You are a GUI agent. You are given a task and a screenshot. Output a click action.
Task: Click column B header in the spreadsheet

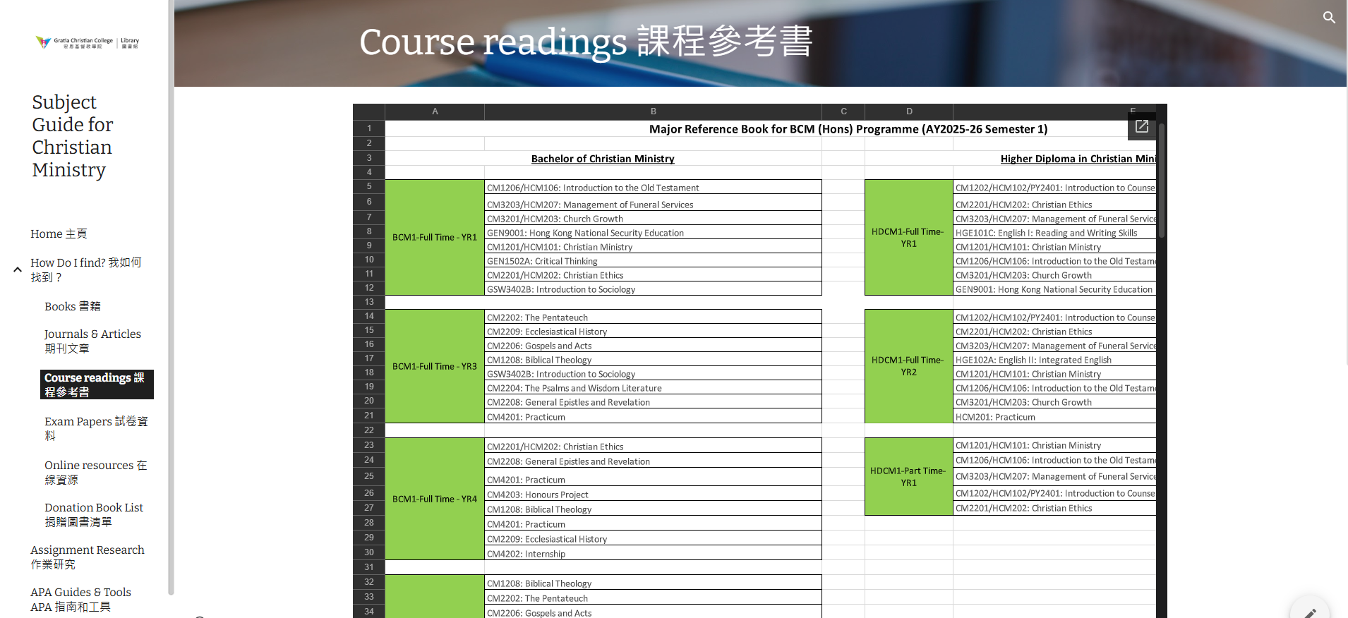click(x=653, y=111)
